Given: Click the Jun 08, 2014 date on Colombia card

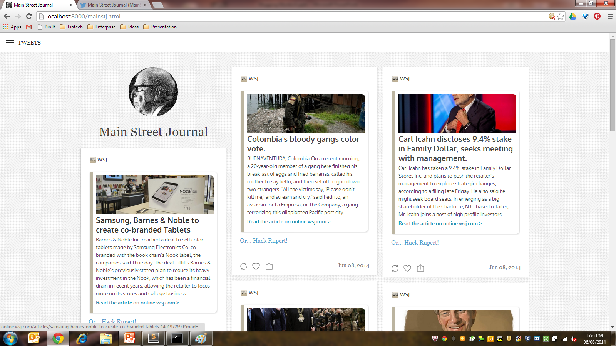Looking at the screenshot, I should click(353, 266).
